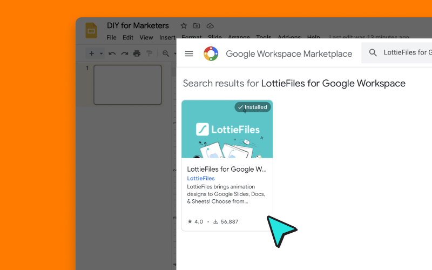
Task: Star the DIY for Marketers presentation
Action: (184, 26)
